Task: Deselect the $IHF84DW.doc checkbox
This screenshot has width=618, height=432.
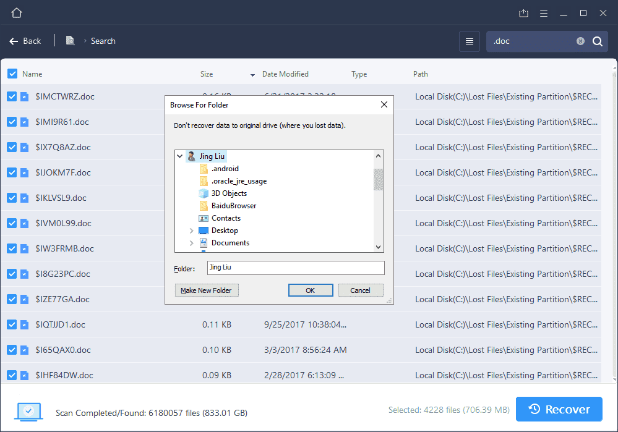Action: (x=12, y=375)
